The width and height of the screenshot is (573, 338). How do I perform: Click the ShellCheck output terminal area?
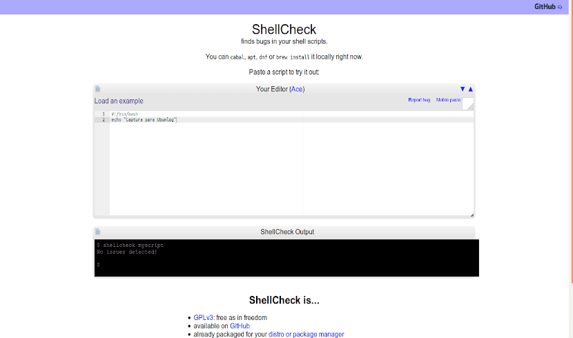pyautogui.click(x=286, y=258)
